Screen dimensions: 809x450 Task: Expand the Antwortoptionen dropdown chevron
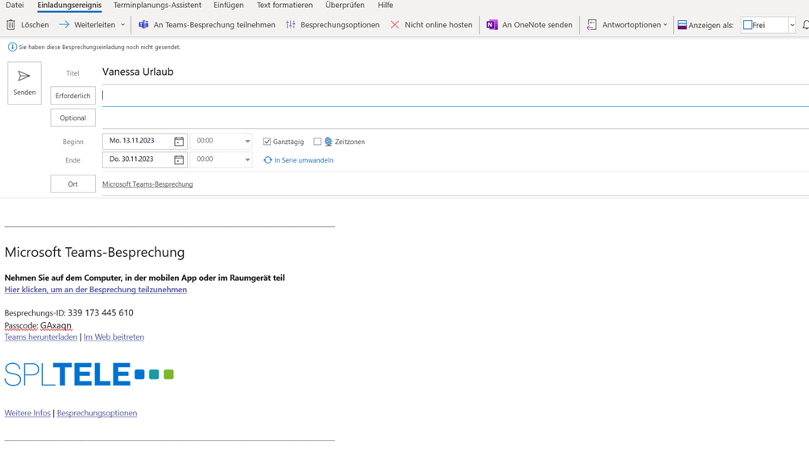point(665,25)
